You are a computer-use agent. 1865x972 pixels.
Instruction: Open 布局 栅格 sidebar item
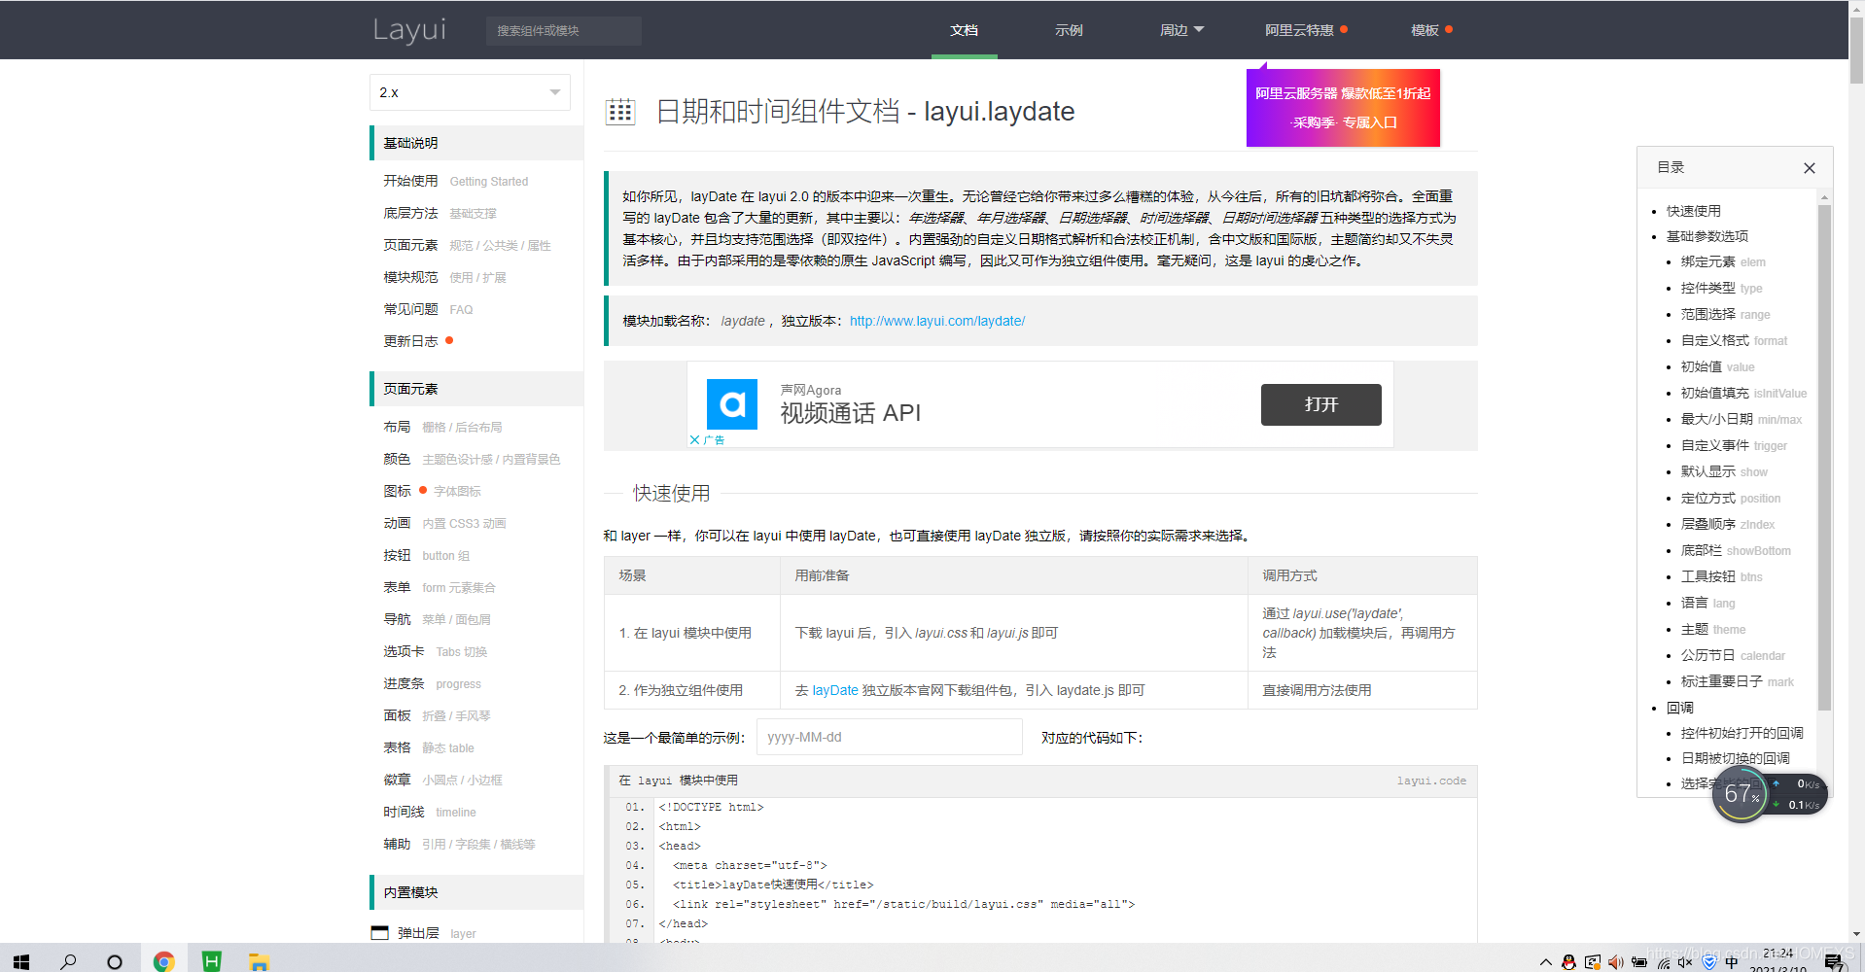(x=442, y=427)
